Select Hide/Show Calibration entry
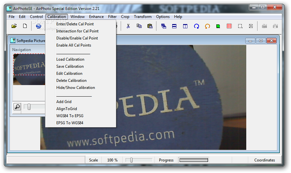This screenshot has width=291, height=173. (x=81, y=88)
